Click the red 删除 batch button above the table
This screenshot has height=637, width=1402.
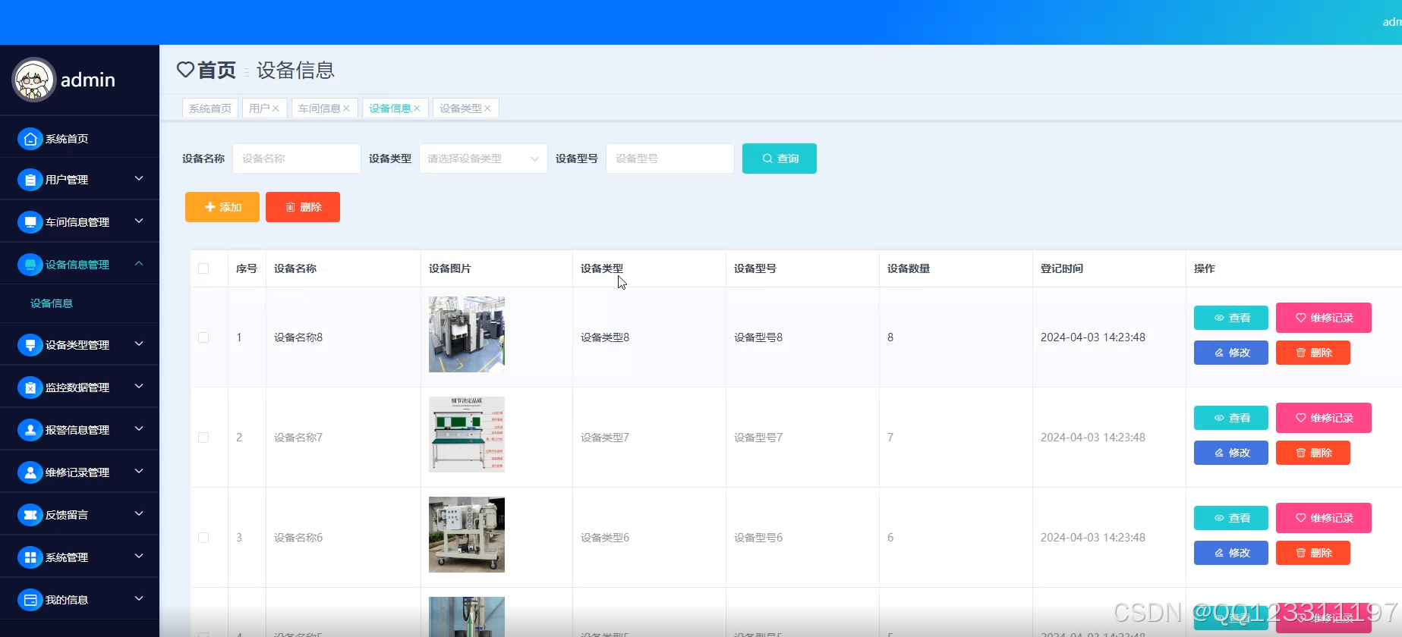(303, 207)
